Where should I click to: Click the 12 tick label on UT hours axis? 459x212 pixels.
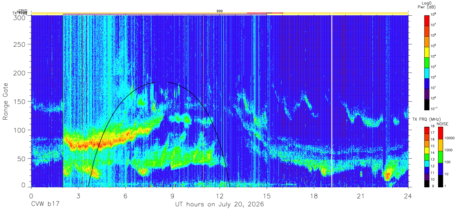220,196
